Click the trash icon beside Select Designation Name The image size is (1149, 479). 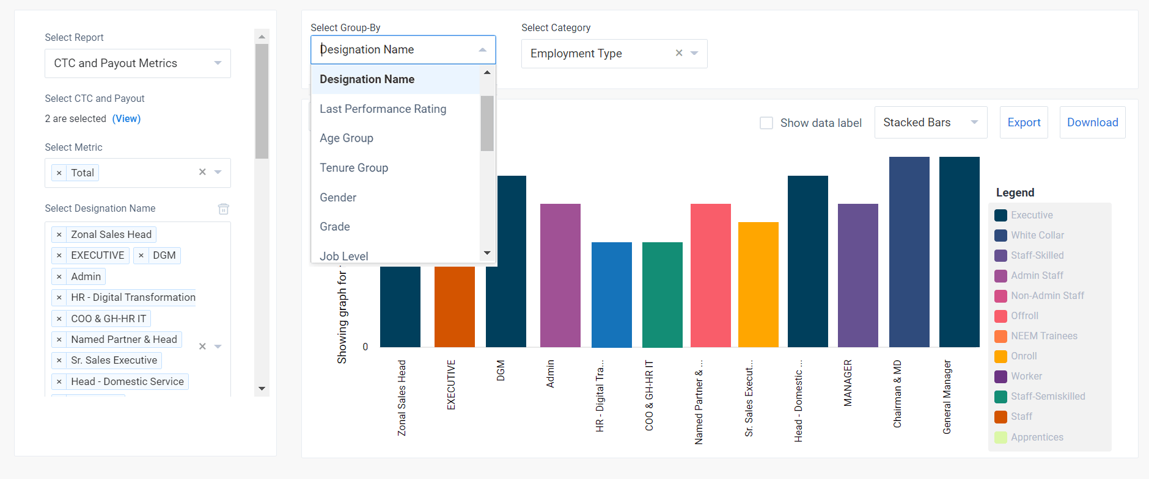pyautogui.click(x=224, y=209)
